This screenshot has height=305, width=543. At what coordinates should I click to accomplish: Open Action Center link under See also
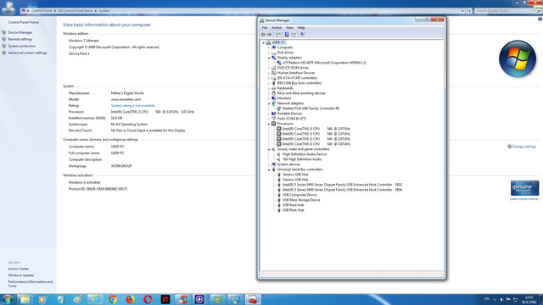point(19,269)
